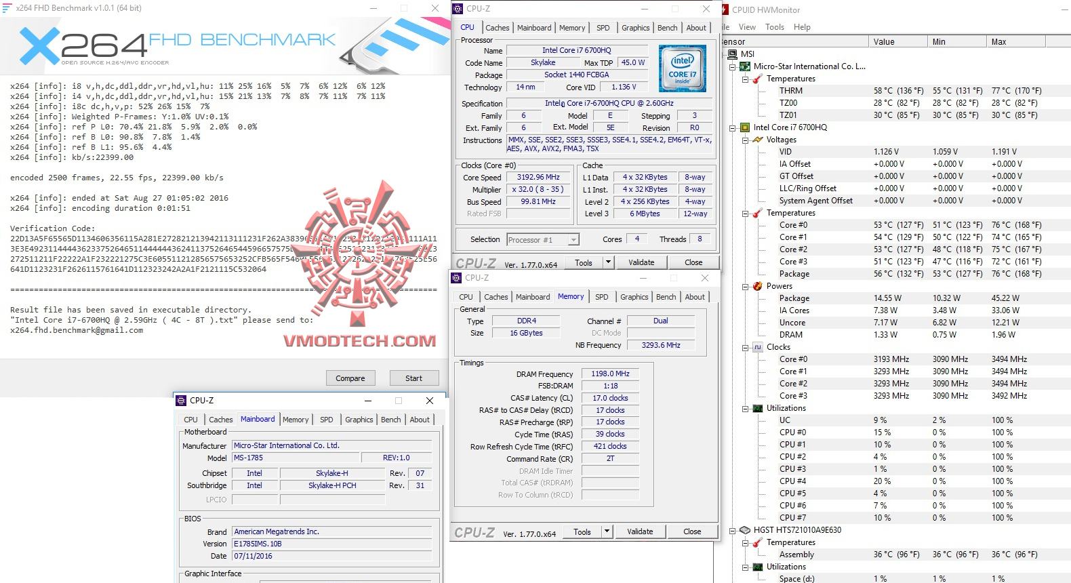Open Bench tab in CPU-Z processor window
Image resolution: width=1071 pixels, height=583 pixels.
pyautogui.click(x=668, y=28)
